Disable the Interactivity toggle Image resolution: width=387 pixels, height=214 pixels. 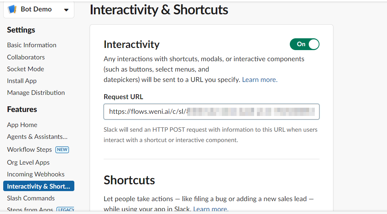304,44
